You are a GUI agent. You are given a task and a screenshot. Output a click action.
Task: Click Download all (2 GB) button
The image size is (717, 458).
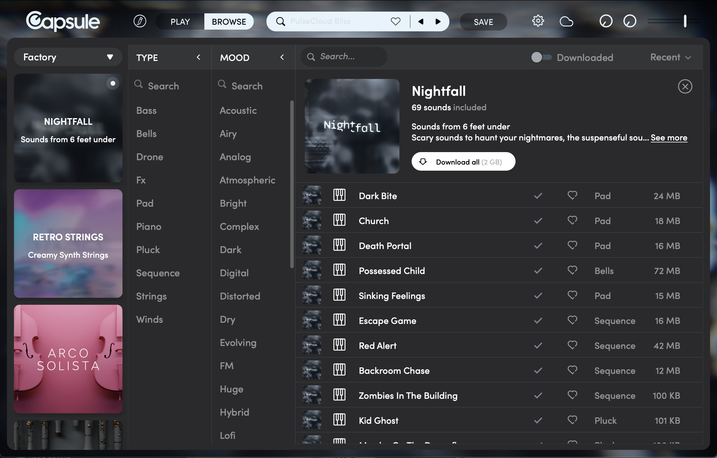[x=463, y=162]
